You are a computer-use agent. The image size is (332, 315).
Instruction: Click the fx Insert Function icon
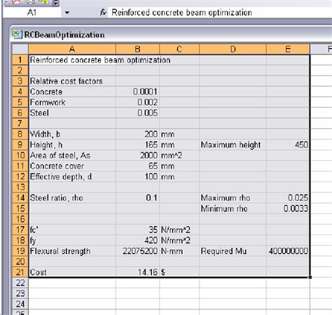[103, 13]
